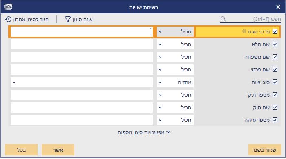Uncheck the שם תיק checkbox

(275, 107)
